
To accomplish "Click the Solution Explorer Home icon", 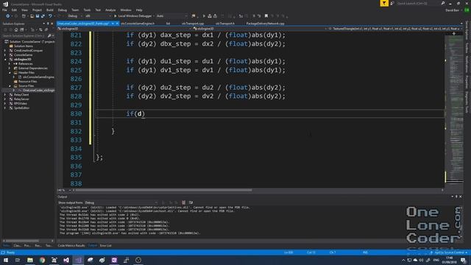I will point(16,29).
